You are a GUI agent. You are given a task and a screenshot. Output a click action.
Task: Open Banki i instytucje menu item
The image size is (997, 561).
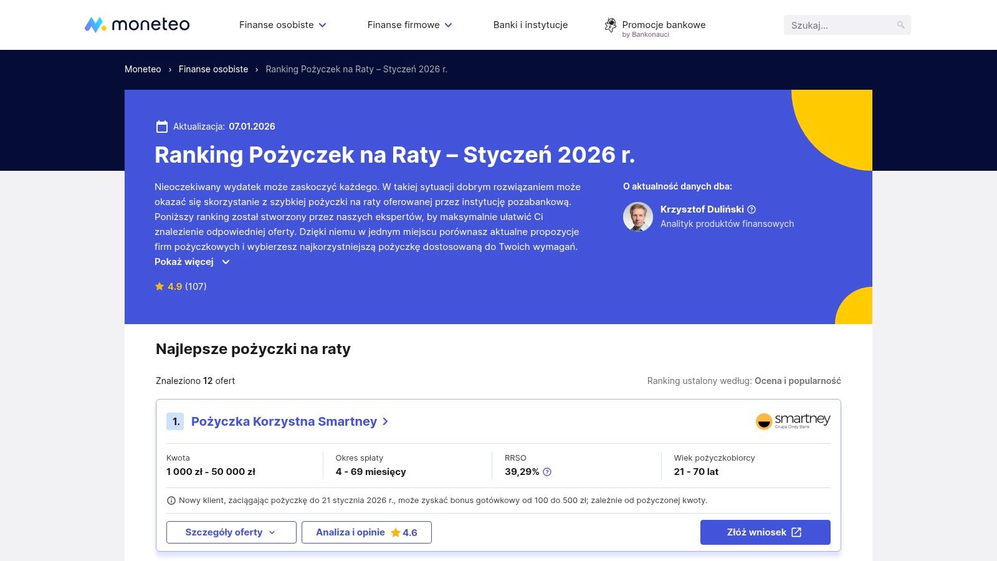click(x=530, y=25)
